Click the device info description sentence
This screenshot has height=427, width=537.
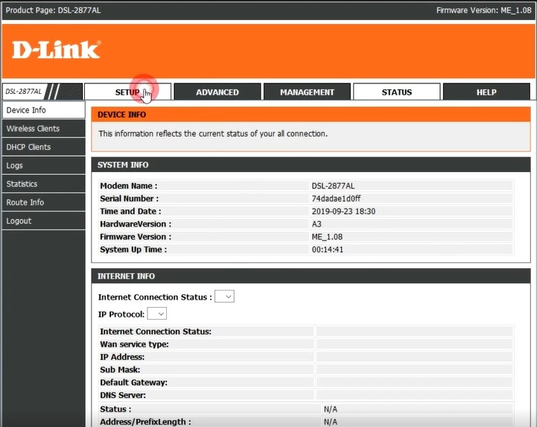pos(213,133)
